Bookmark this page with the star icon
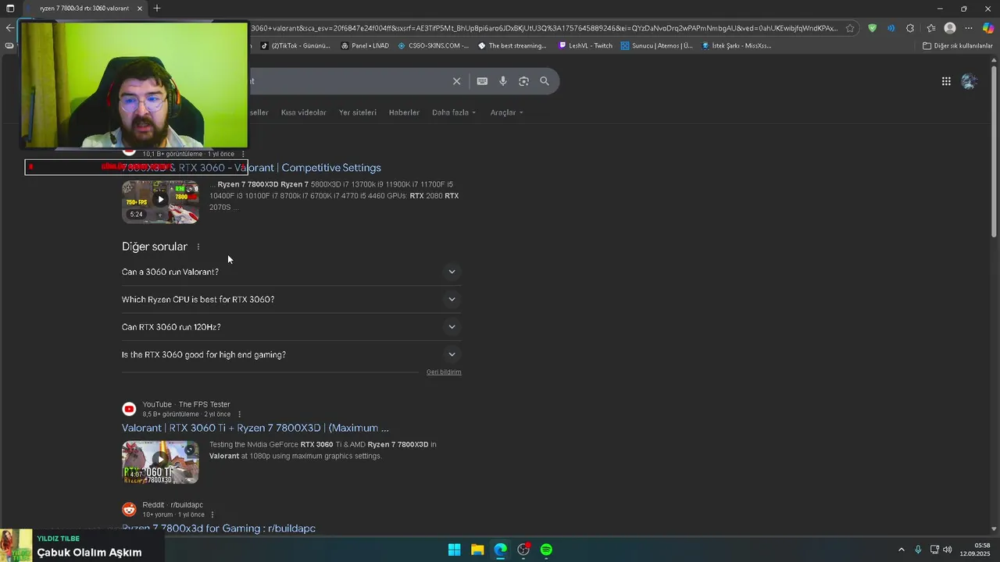1000x562 pixels. 850,28
